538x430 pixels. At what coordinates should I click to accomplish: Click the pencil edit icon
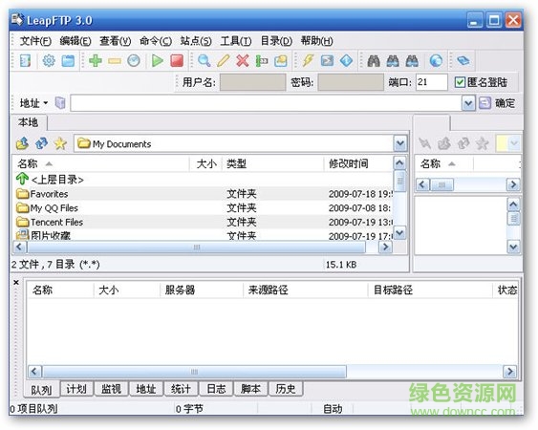pyautogui.click(x=224, y=61)
